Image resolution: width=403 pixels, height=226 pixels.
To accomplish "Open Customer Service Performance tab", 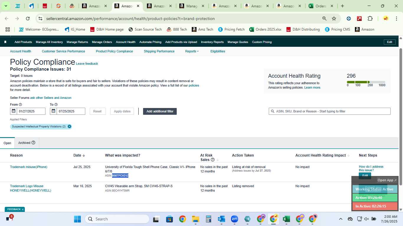I will coord(63,51).
